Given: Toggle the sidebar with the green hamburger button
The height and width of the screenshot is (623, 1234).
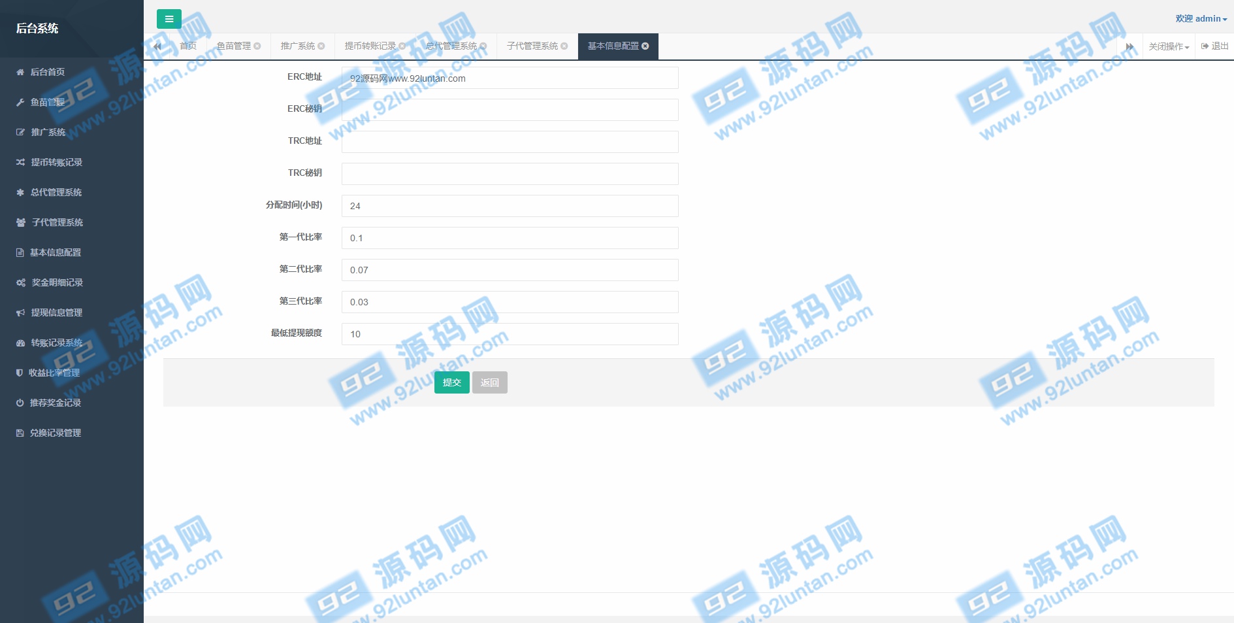Looking at the screenshot, I should [169, 19].
